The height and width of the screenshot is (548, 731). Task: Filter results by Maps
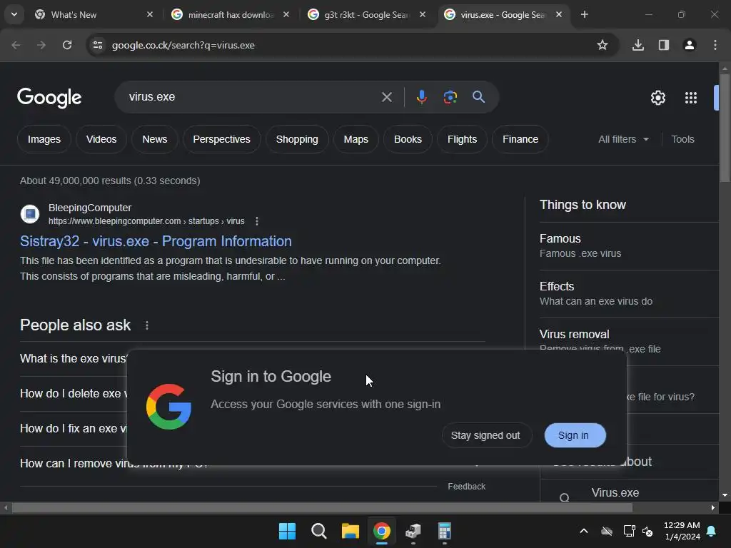[356, 139]
